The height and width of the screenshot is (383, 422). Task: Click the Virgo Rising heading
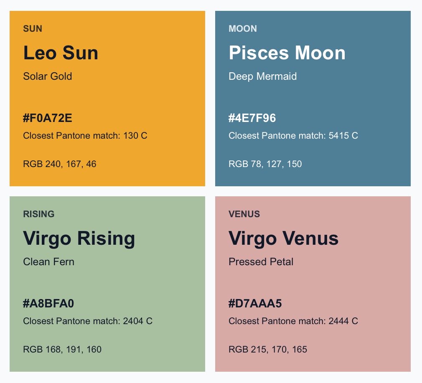click(x=79, y=239)
